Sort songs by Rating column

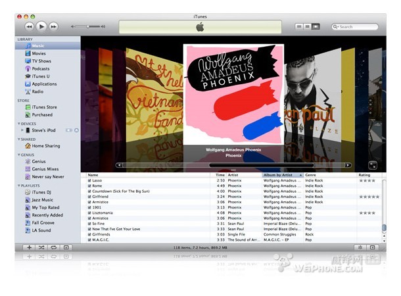pyautogui.click(x=369, y=175)
